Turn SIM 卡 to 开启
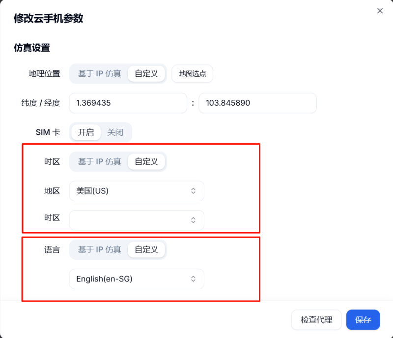 (x=86, y=132)
